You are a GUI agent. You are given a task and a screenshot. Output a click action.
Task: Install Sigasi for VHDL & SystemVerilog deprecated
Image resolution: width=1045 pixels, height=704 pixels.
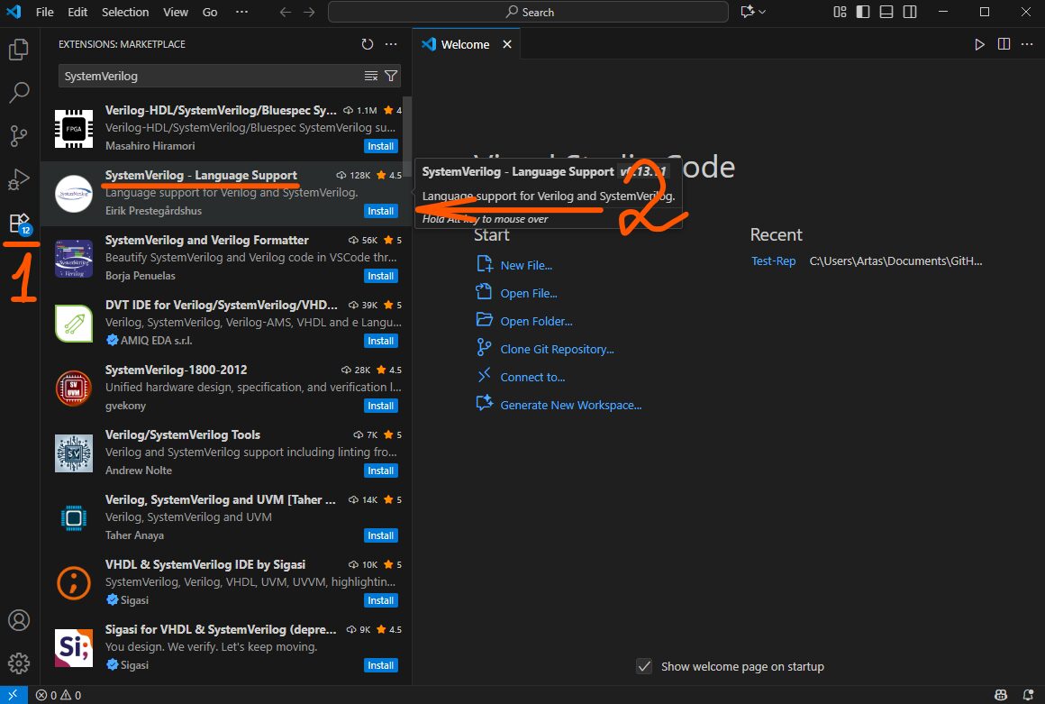(380, 665)
